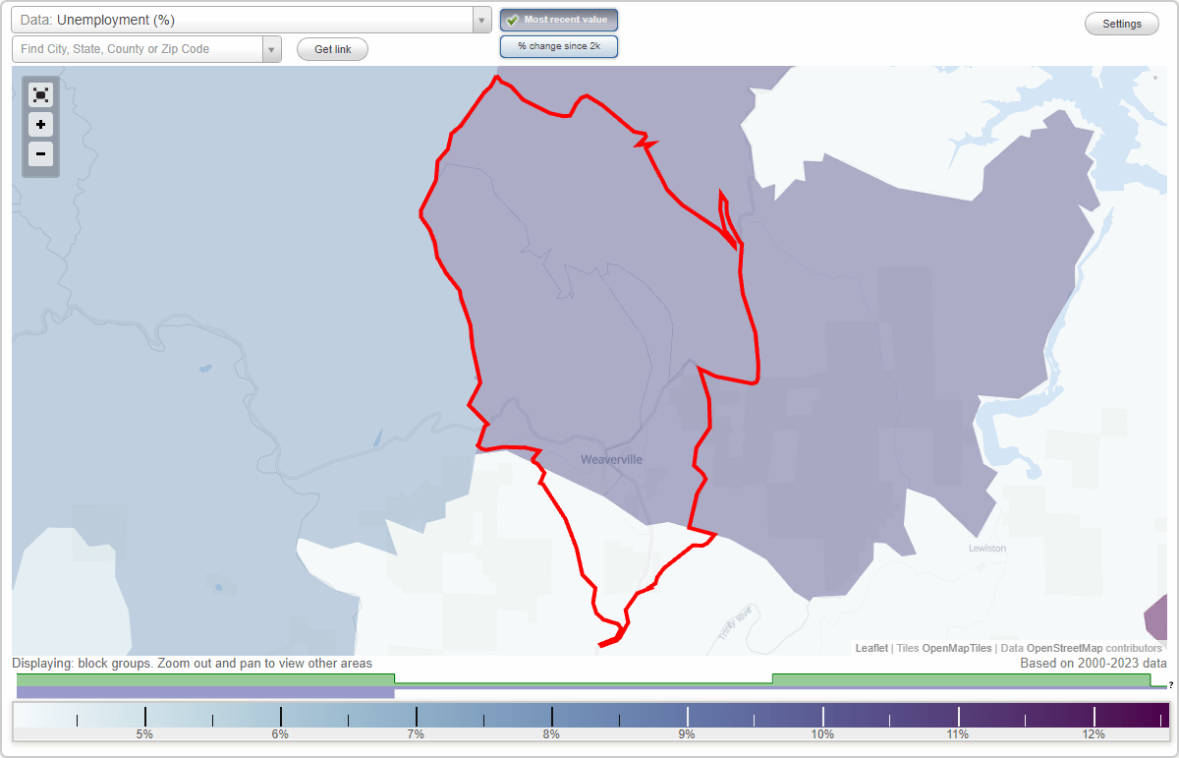Click the fullscreen map icon
This screenshot has width=1179, height=758.
(x=40, y=95)
